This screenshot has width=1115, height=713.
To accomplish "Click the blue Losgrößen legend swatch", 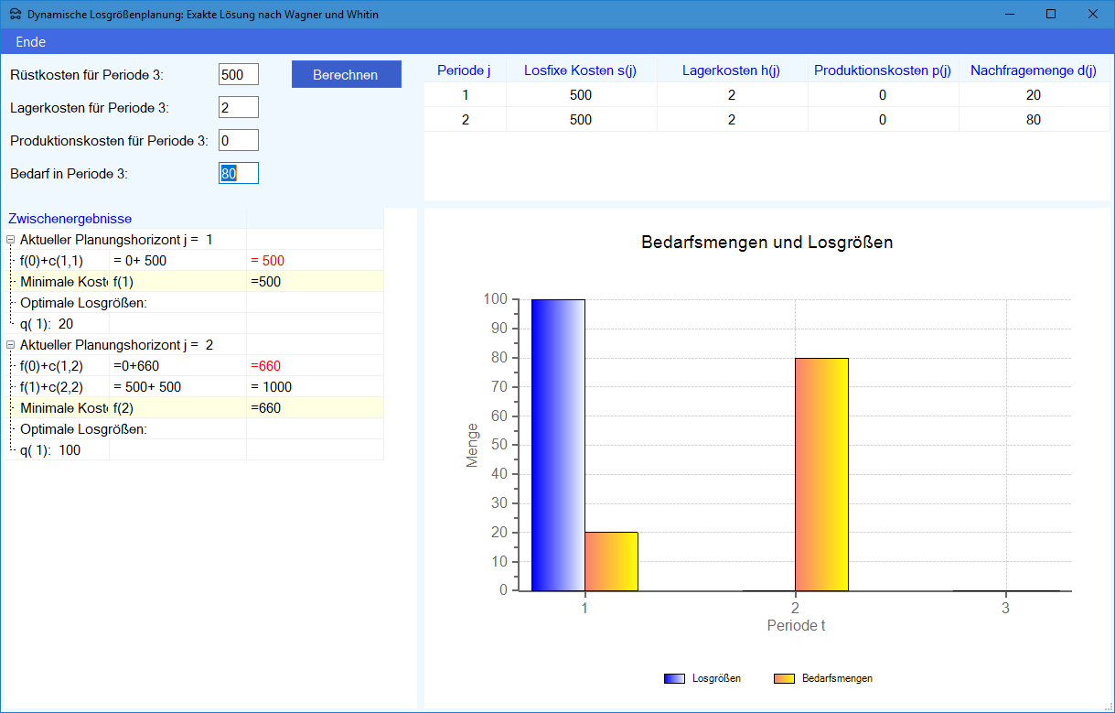I will (674, 678).
